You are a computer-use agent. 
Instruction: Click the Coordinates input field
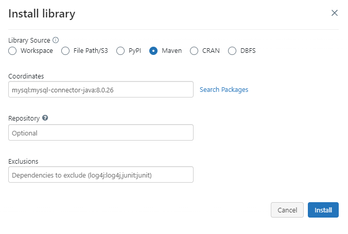(101, 90)
